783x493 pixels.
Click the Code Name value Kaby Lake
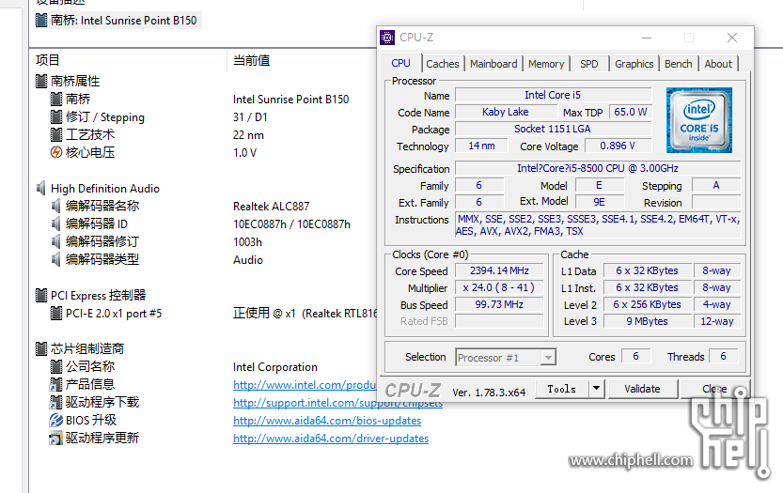pos(505,112)
